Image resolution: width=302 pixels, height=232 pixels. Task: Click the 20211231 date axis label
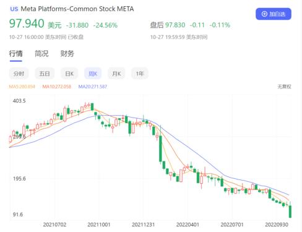tap(144, 225)
